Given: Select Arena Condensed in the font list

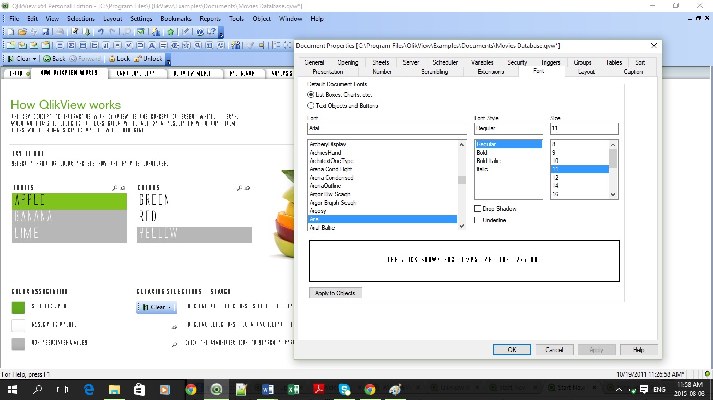Looking at the screenshot, I should tap(383, 178).
